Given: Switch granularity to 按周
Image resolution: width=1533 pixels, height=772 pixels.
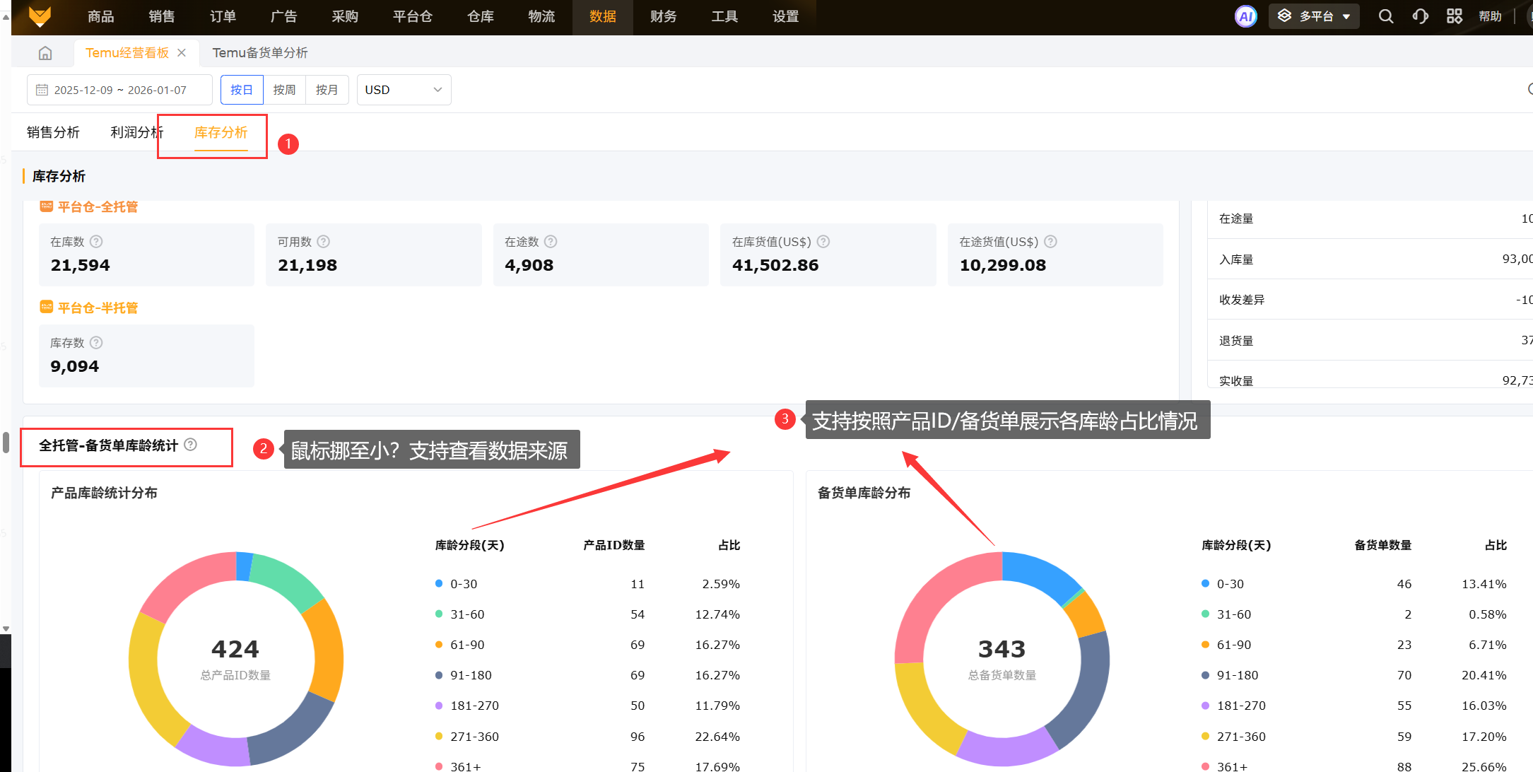Looking at the screenshot, I should (x=284, y=90).
